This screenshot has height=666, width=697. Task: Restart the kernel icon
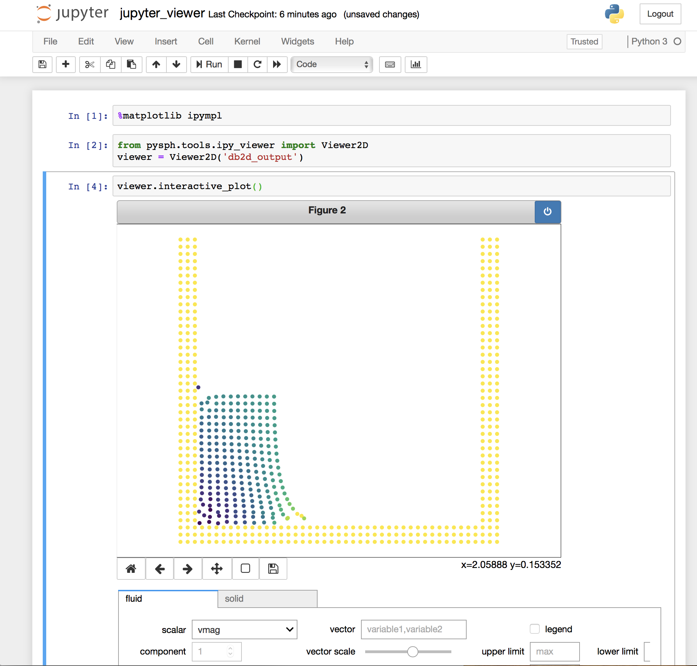point(257,64)
